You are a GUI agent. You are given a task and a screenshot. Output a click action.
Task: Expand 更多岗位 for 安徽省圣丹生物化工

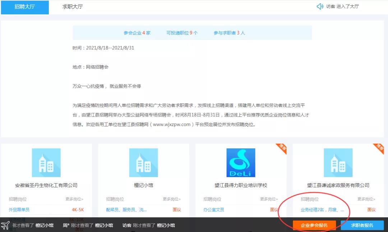coord(74,199)
